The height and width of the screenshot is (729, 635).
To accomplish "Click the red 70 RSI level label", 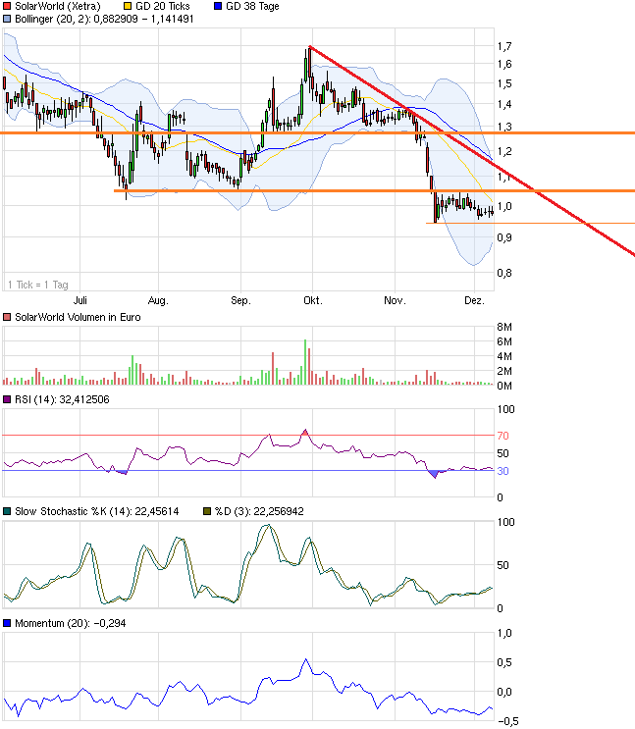I will click(503, 436).
